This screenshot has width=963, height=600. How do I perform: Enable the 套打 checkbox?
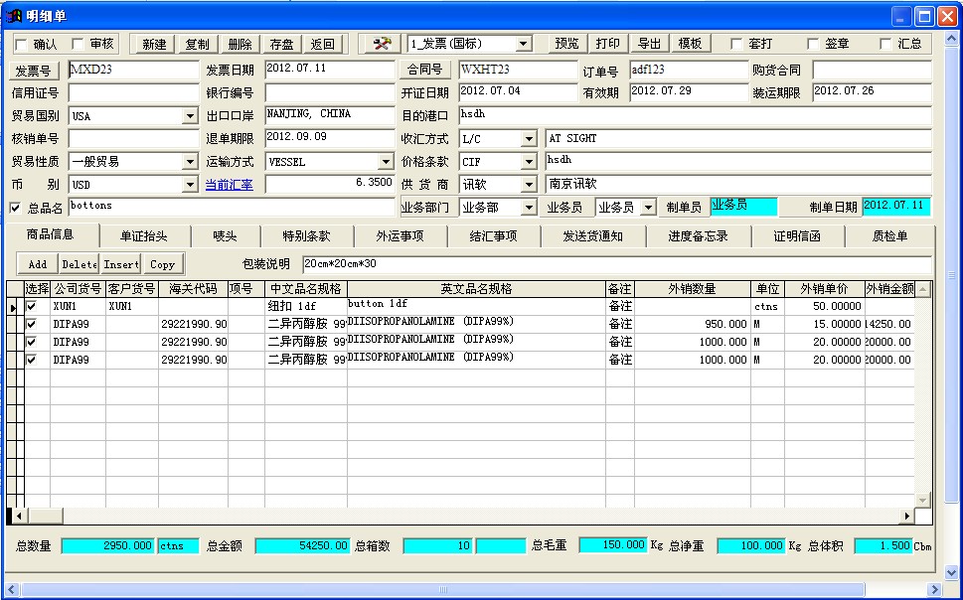[x=736, y=44]
